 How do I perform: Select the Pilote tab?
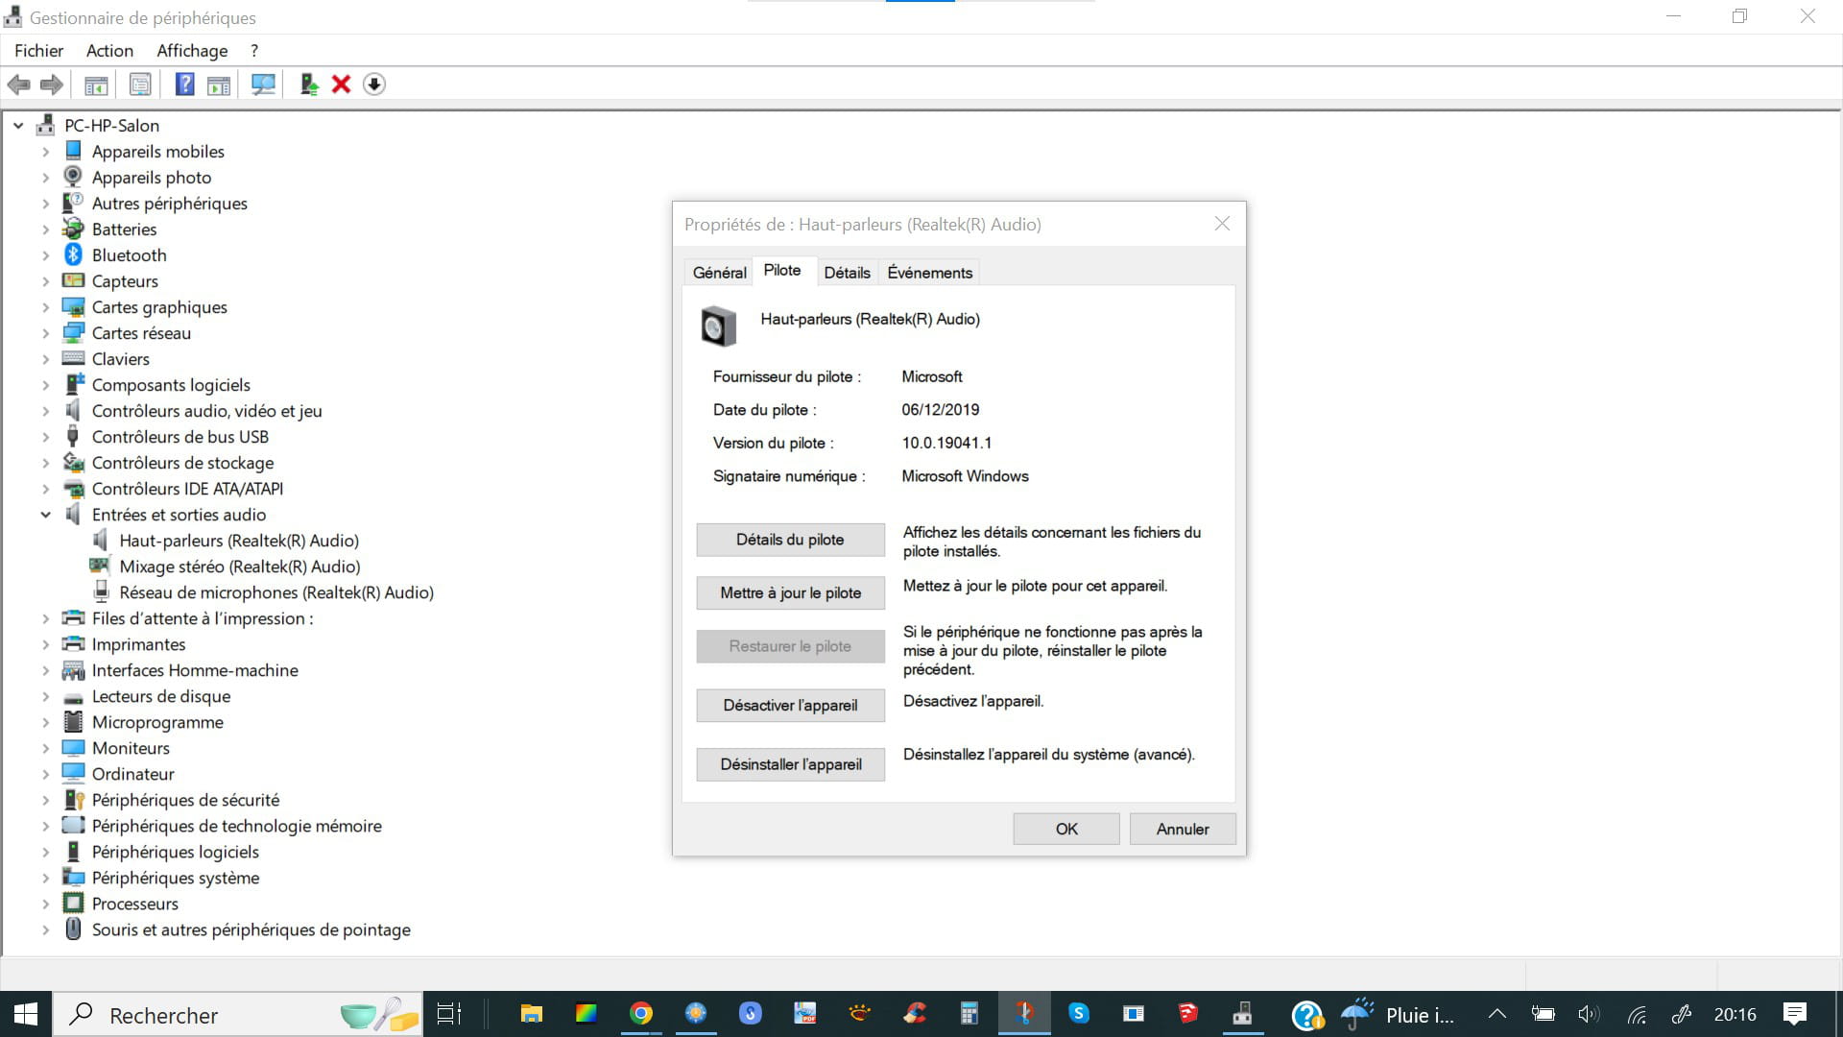782,271
